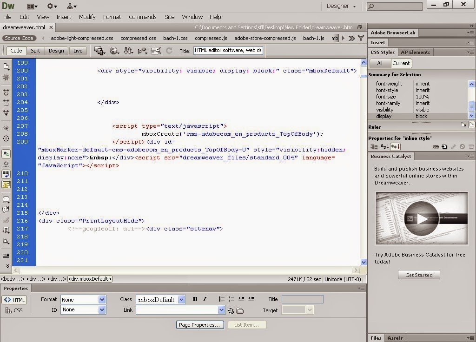Click Show Code Navigator icon
This screenshot has height=342, width=476.
coord(6,77)
